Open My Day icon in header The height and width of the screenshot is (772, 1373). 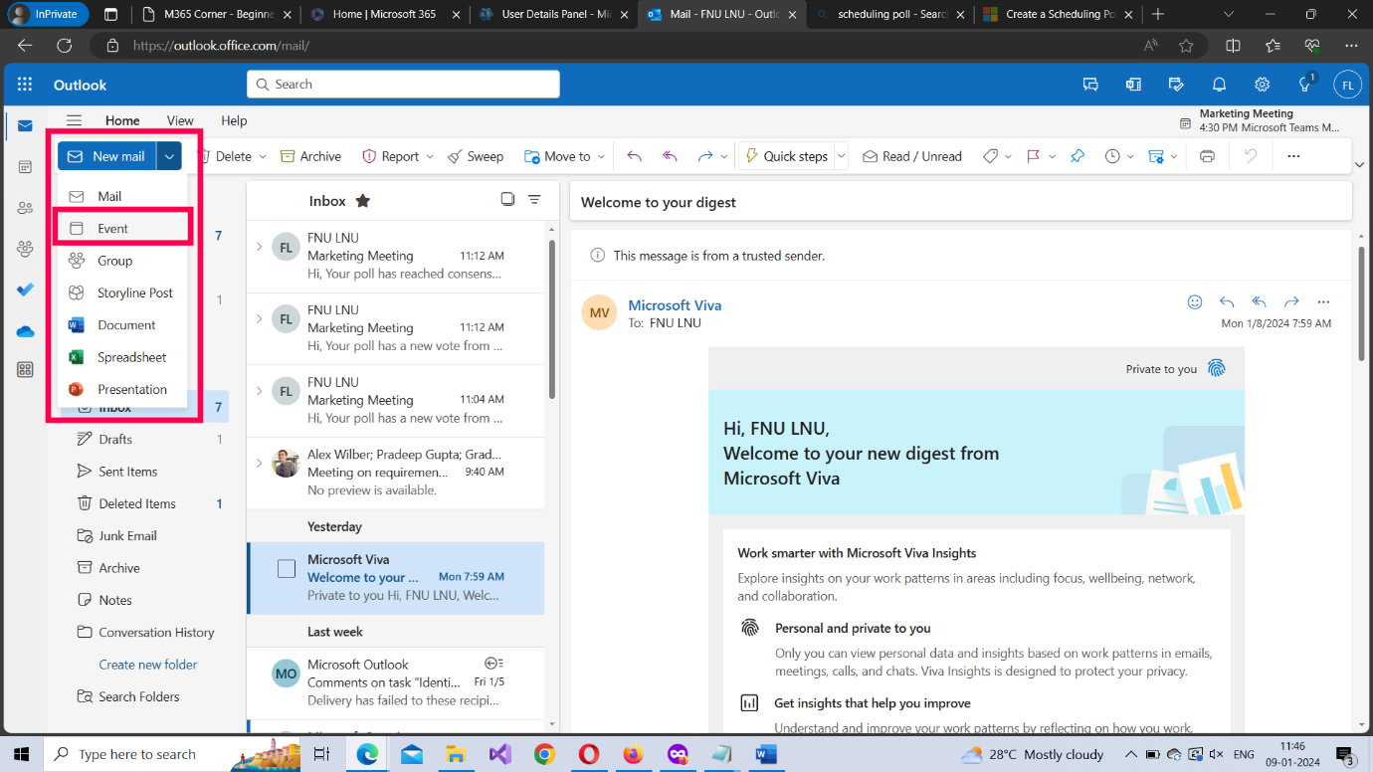(1176, 85)
